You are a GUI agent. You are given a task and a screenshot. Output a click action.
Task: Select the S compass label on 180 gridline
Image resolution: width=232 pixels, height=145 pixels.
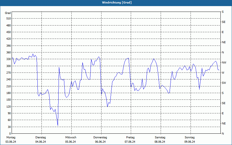point(223,93)
